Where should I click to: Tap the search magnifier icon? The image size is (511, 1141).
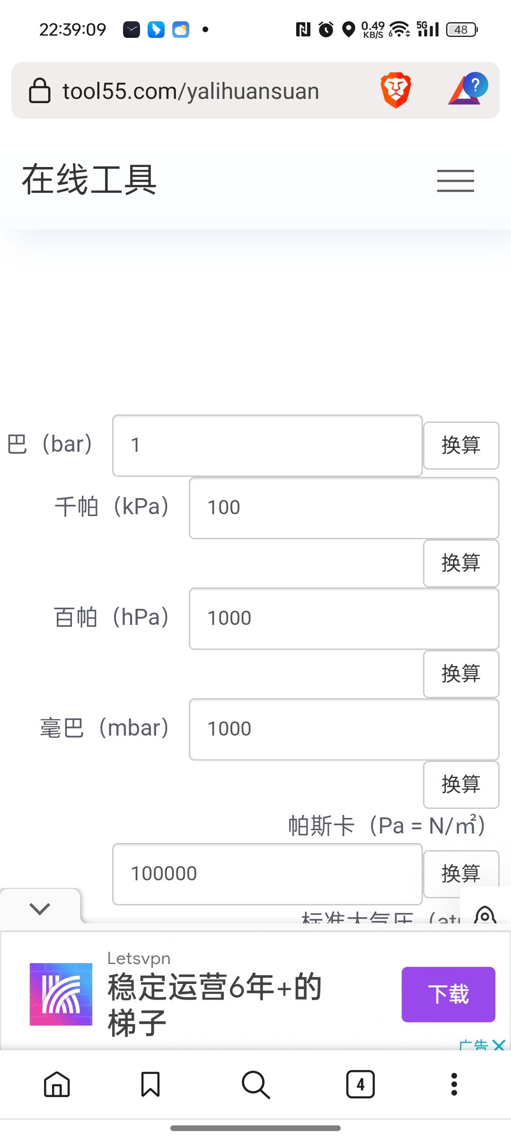pos(255,1084)
